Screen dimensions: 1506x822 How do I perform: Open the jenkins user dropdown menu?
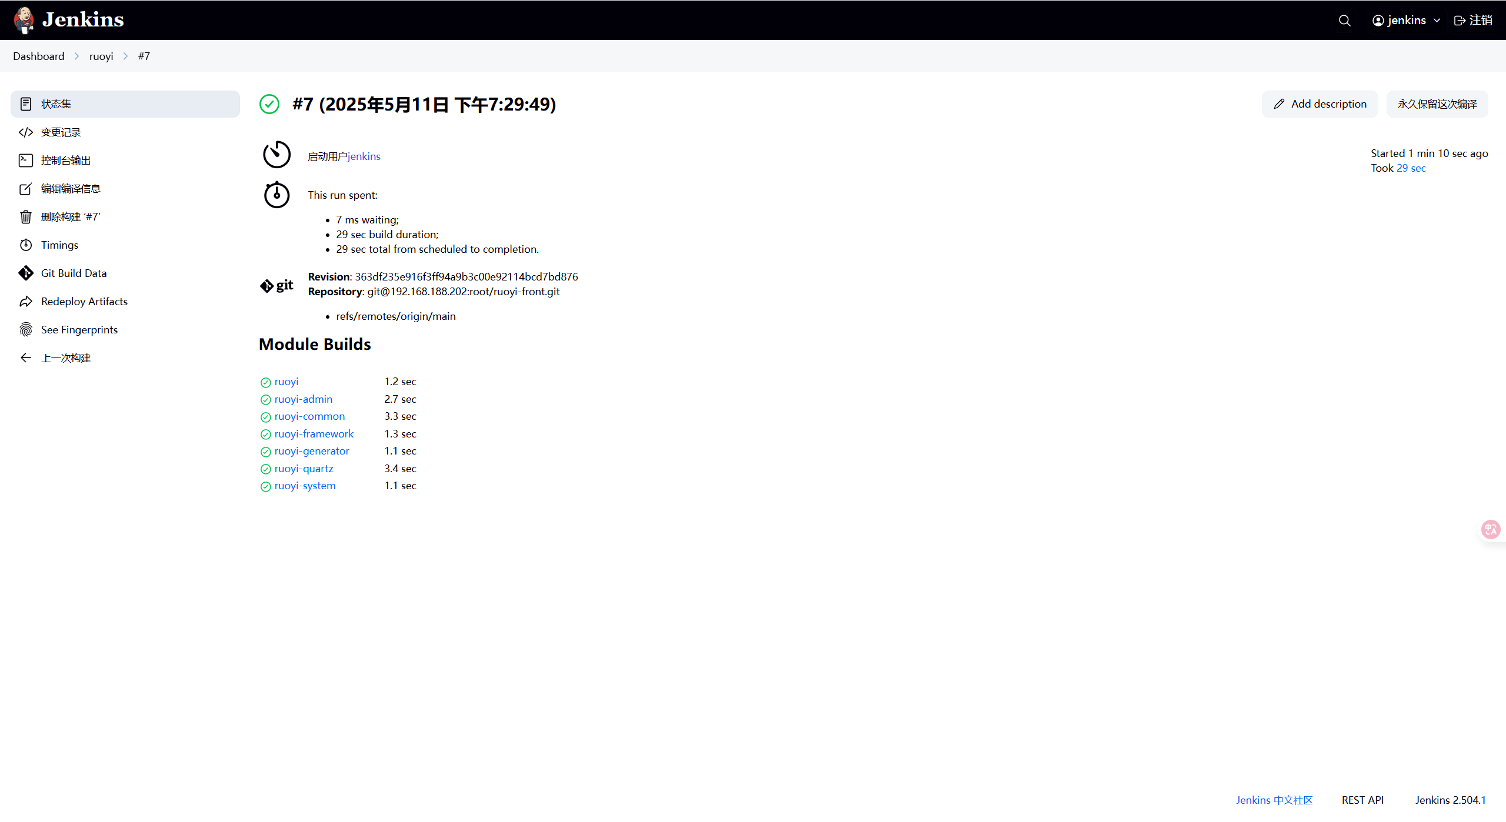click(x=1406, y=21)
